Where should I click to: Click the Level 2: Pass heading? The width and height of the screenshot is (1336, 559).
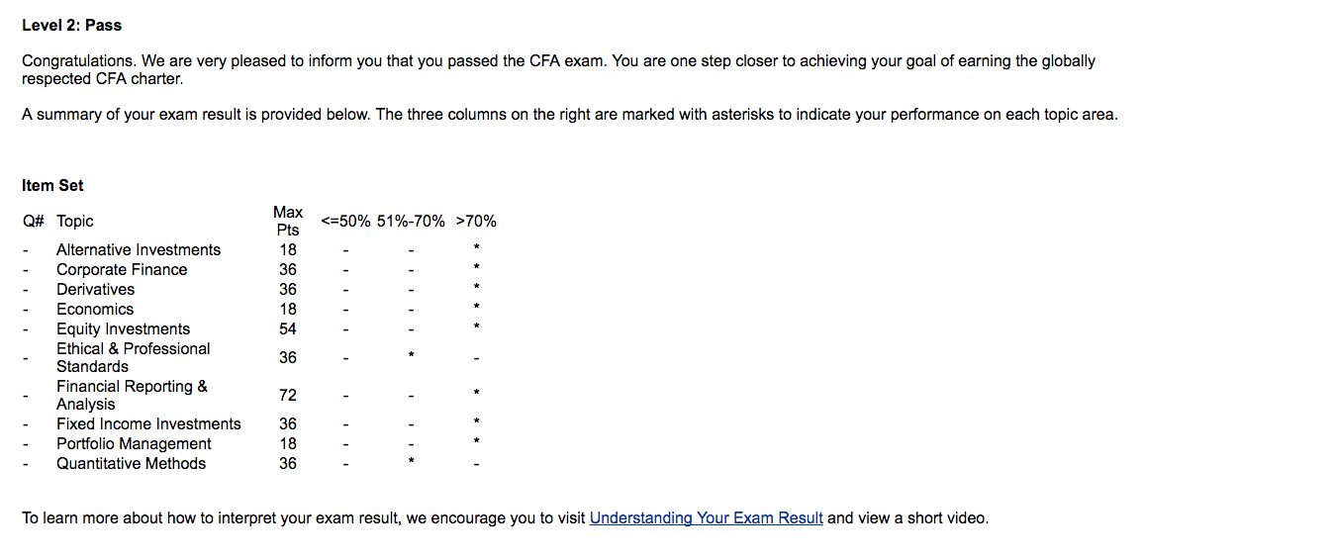72,25
